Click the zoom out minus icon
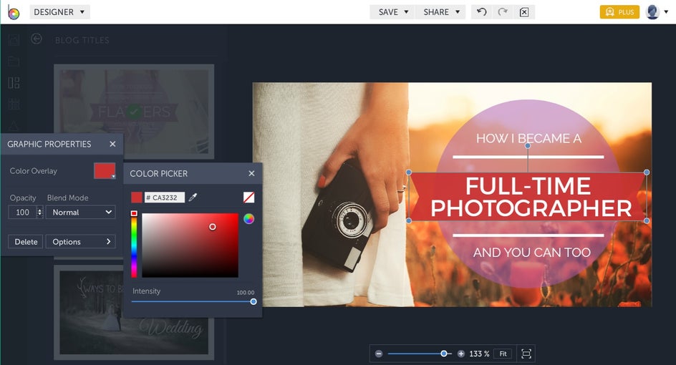Viewport: 676px width, 365px height. [379, 354]
